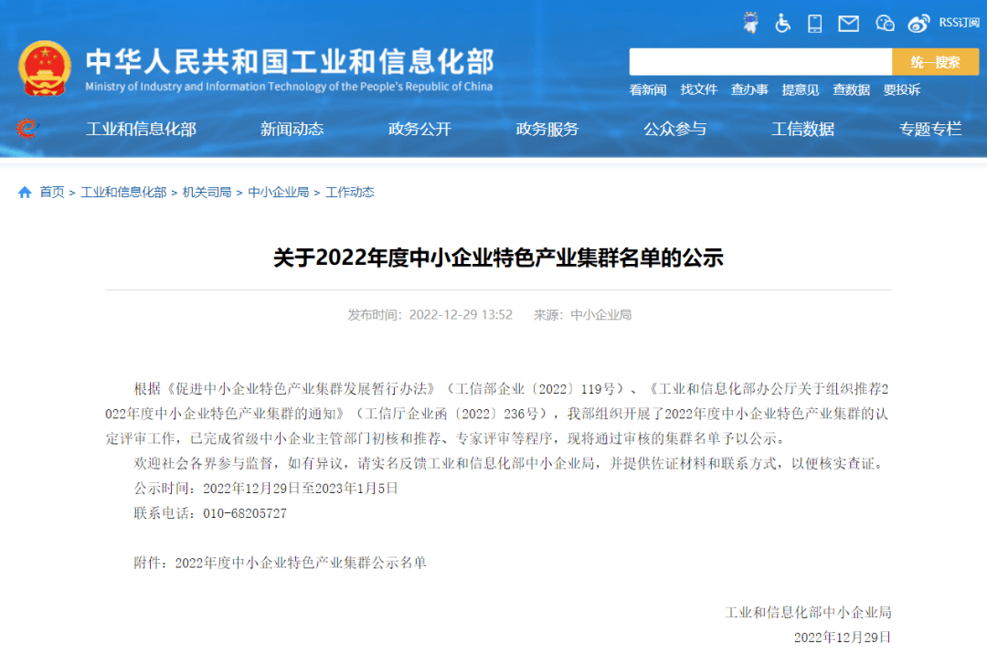Click the ministry title 中华人民共和国工业和信息化部
This screenshot has width=987, height=653.
(x=290, y=61)
